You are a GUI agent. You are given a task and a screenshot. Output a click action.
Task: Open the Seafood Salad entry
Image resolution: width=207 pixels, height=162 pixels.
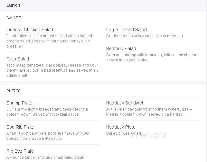tap(121, 49)
